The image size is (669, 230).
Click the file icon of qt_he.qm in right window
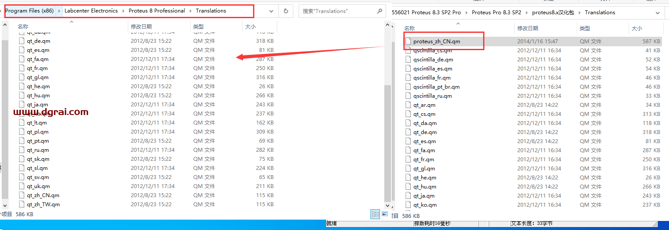tap(408, 178)
